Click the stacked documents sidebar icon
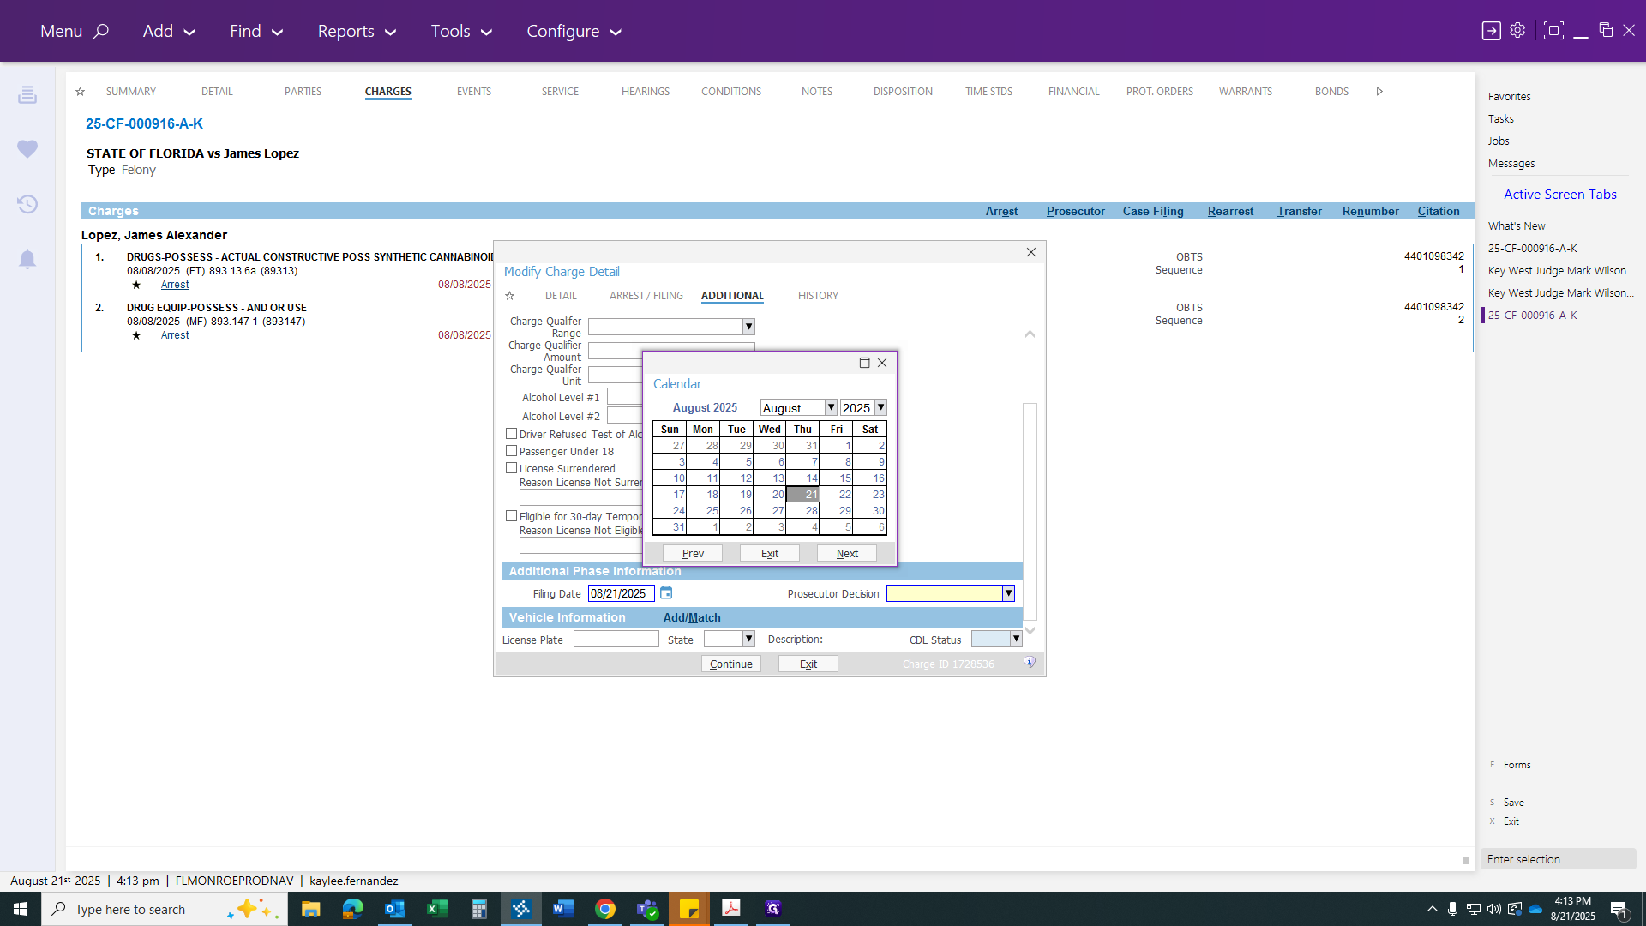The width and height of the screenshot is (1646, 926). click(27, 94)
